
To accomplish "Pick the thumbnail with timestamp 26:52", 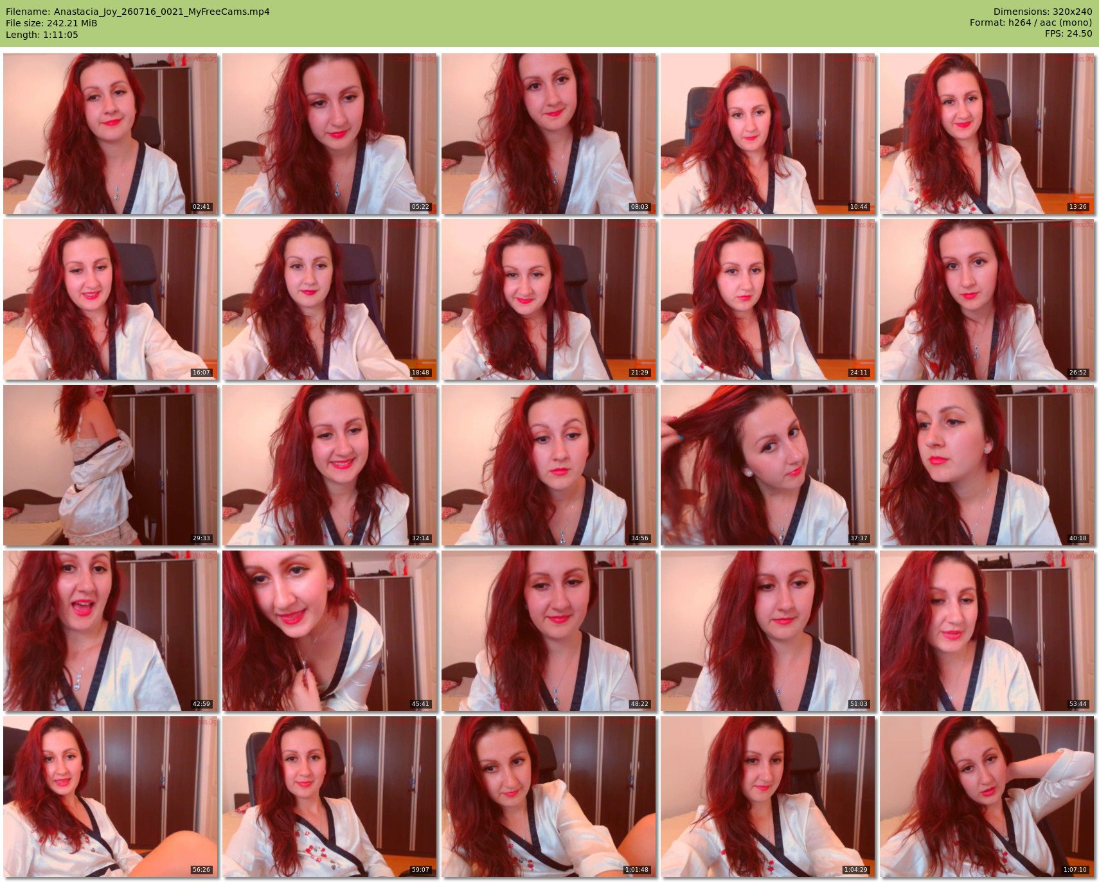I will pos(987,299).
